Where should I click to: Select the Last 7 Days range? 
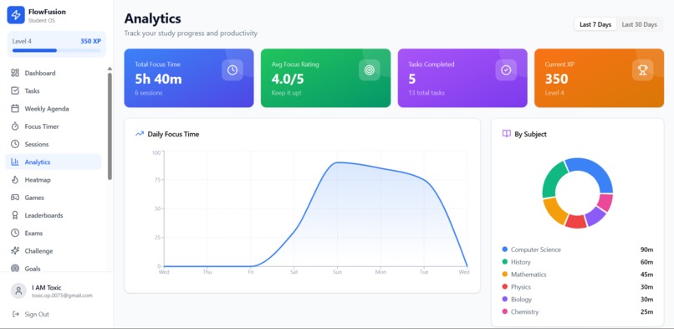click(x=595, y=24)
